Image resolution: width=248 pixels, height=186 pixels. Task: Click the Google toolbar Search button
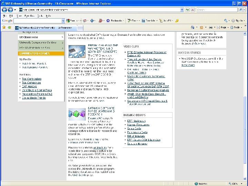72,21
